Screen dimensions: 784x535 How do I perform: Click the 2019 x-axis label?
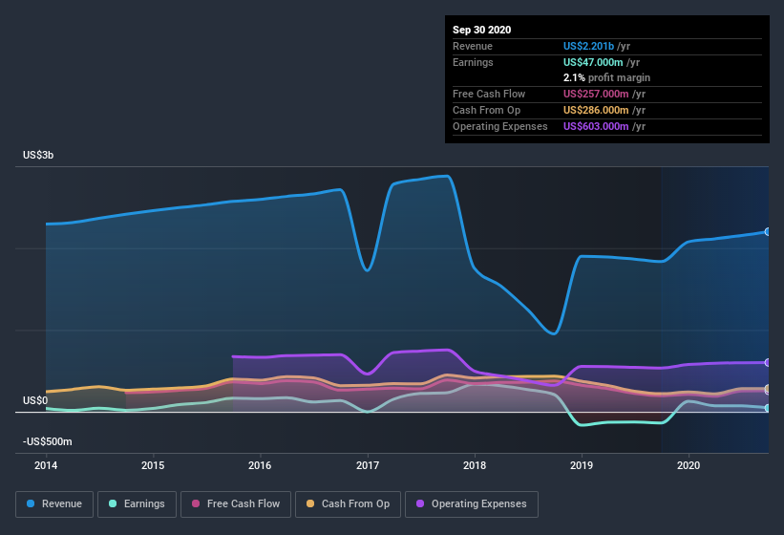582,465
